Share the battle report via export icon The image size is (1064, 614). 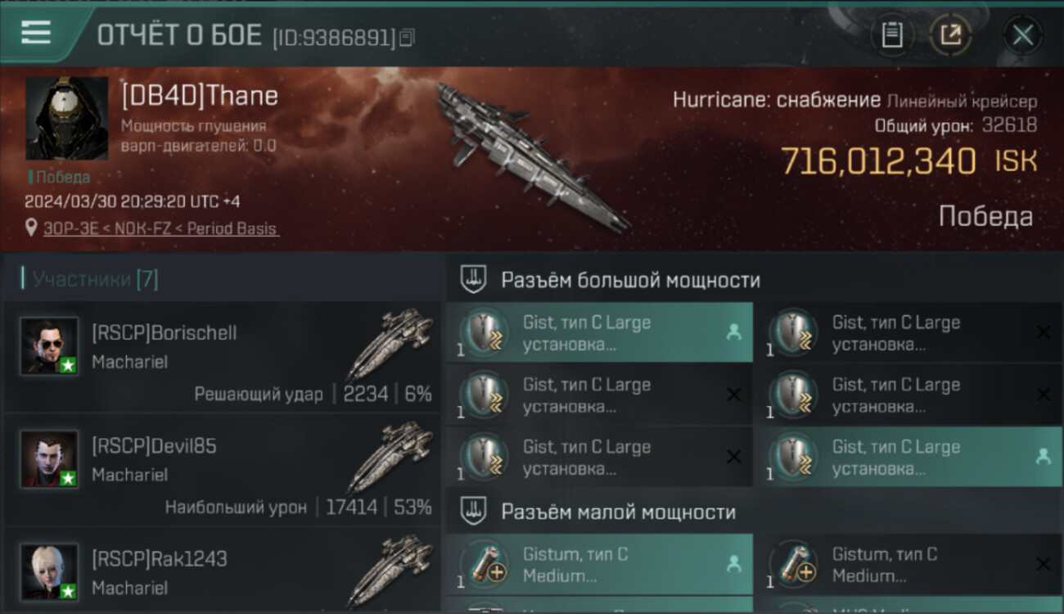coord(950,35)
